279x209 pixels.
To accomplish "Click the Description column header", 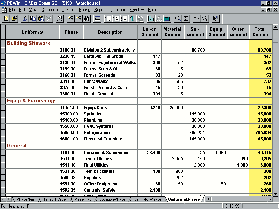I will 110,32.
